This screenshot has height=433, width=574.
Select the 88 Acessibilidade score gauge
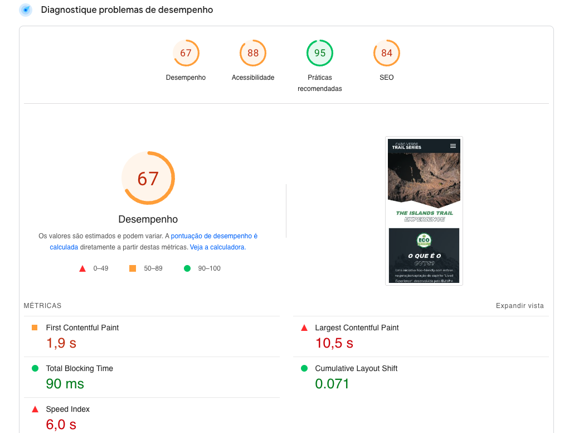(x=253, y=54)
